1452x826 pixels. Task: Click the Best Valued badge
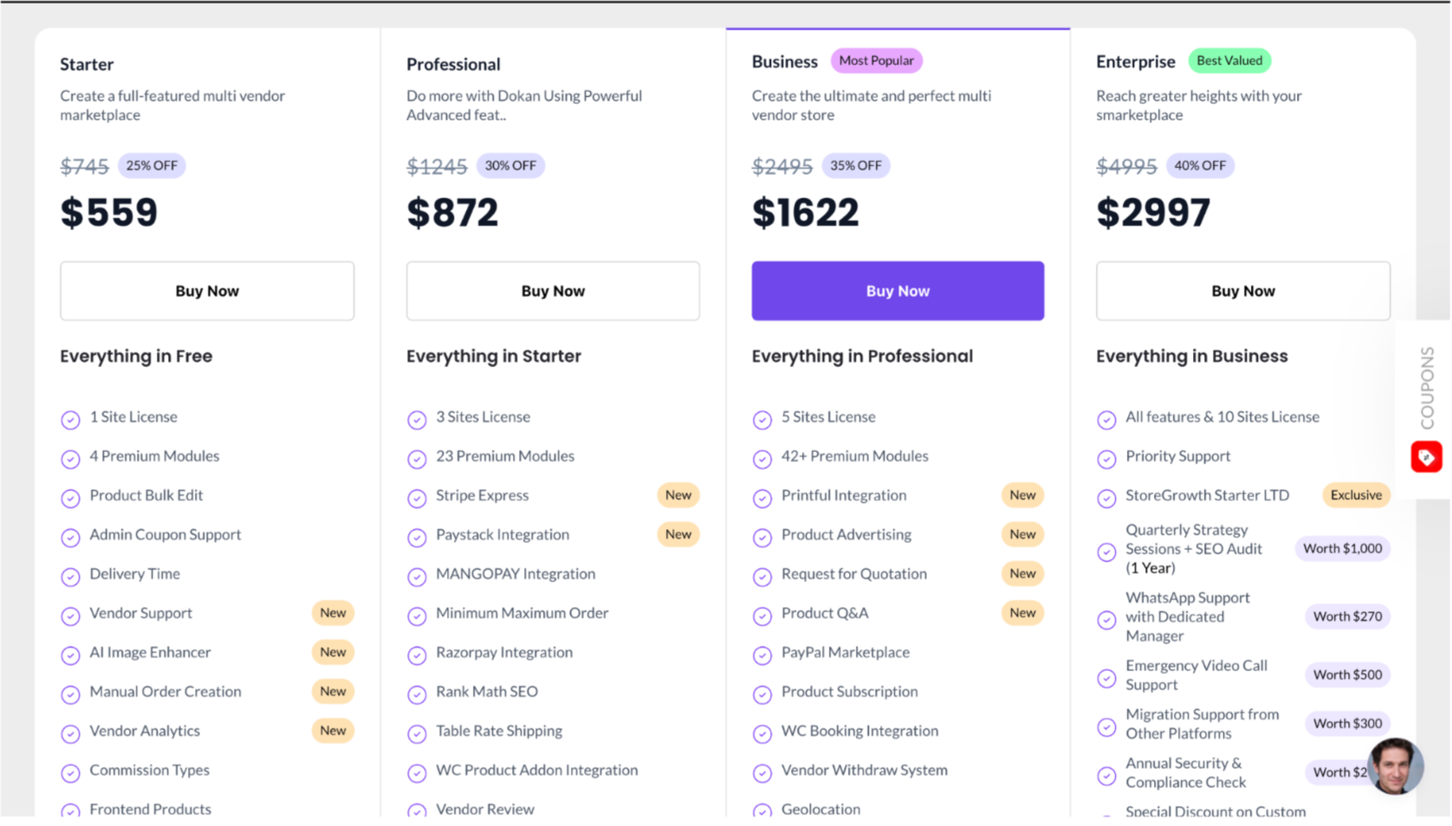coord(1228,61)
